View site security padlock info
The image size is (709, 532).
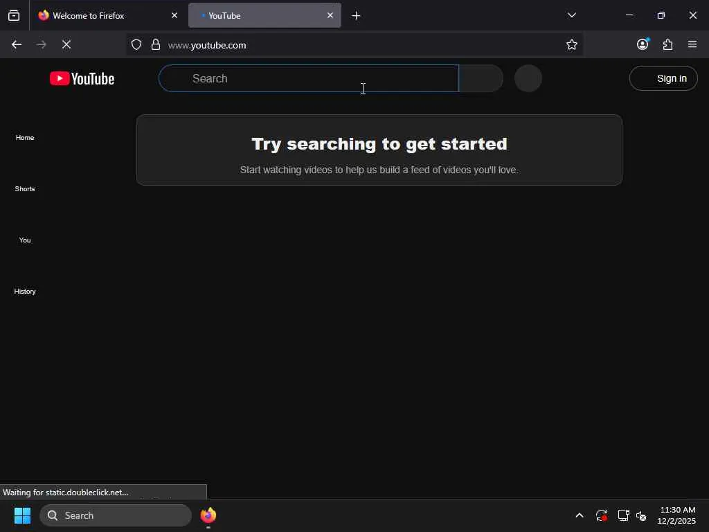[x=156, y=44]
